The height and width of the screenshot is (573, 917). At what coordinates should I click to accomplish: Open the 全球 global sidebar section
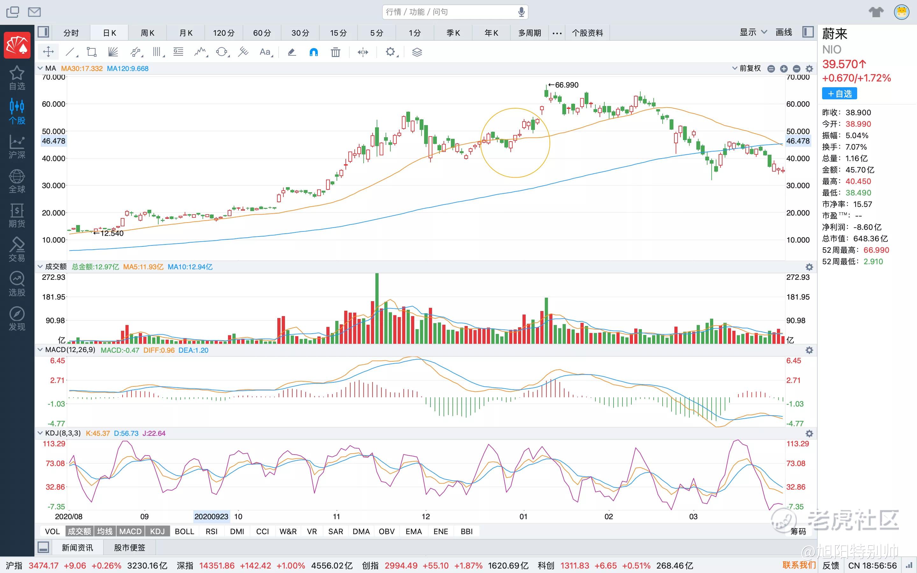(x=17, y=181)
